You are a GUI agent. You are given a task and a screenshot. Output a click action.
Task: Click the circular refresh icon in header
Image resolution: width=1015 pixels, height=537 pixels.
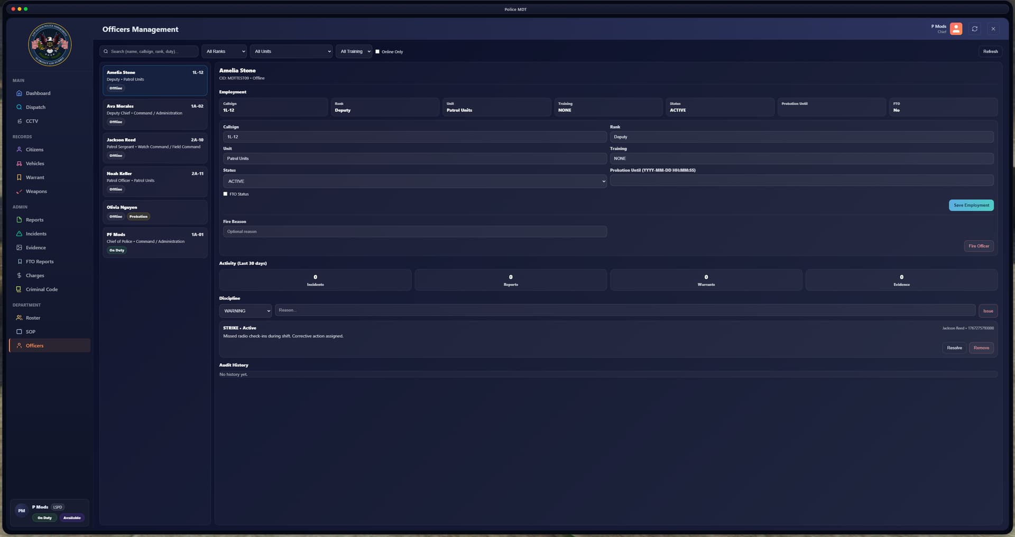pos(975,29)
